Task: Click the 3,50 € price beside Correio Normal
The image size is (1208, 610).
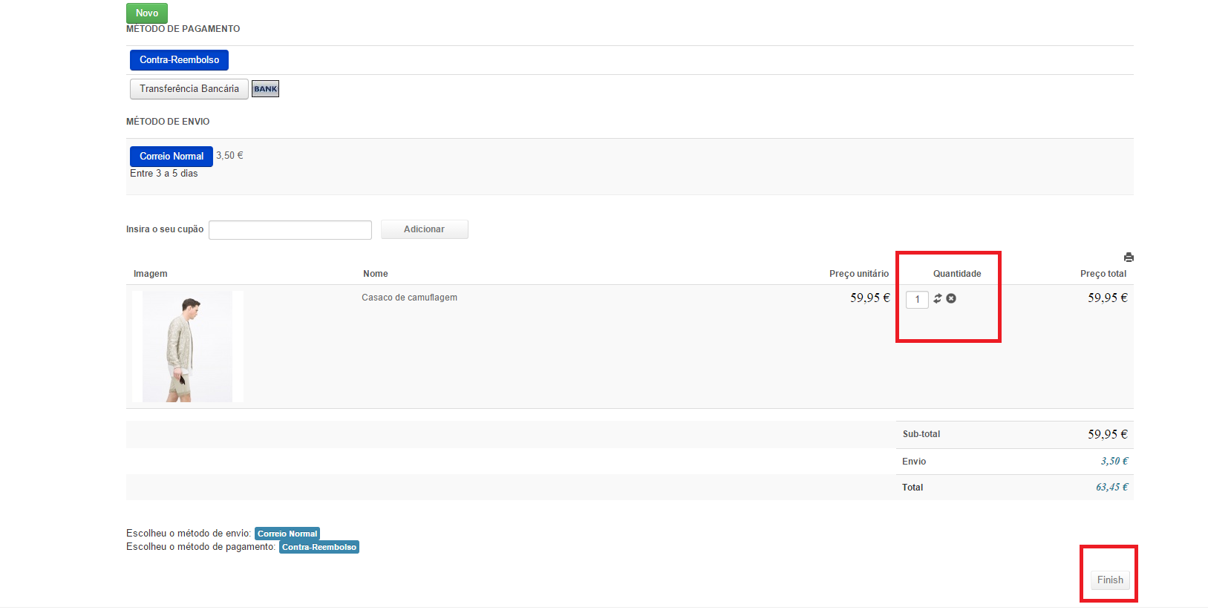Action: (229, 156)
